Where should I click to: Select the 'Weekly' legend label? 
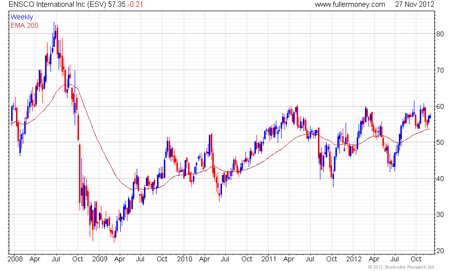point(21,17)
